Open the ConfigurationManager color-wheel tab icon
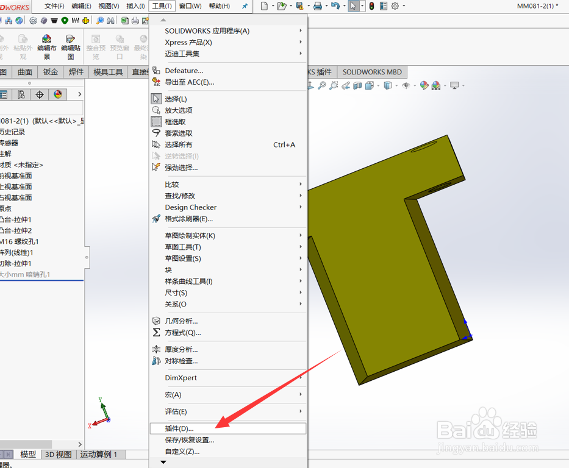This screenshot has height=468, width=569. pos(58,96)
